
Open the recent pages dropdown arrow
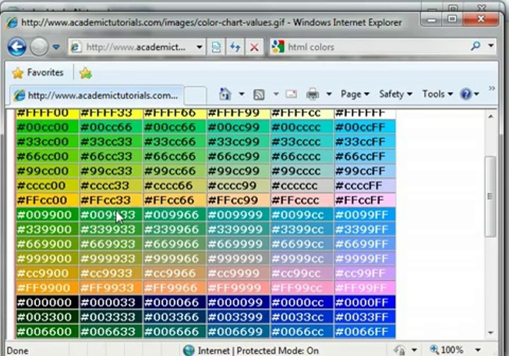(x=56, y=47)
